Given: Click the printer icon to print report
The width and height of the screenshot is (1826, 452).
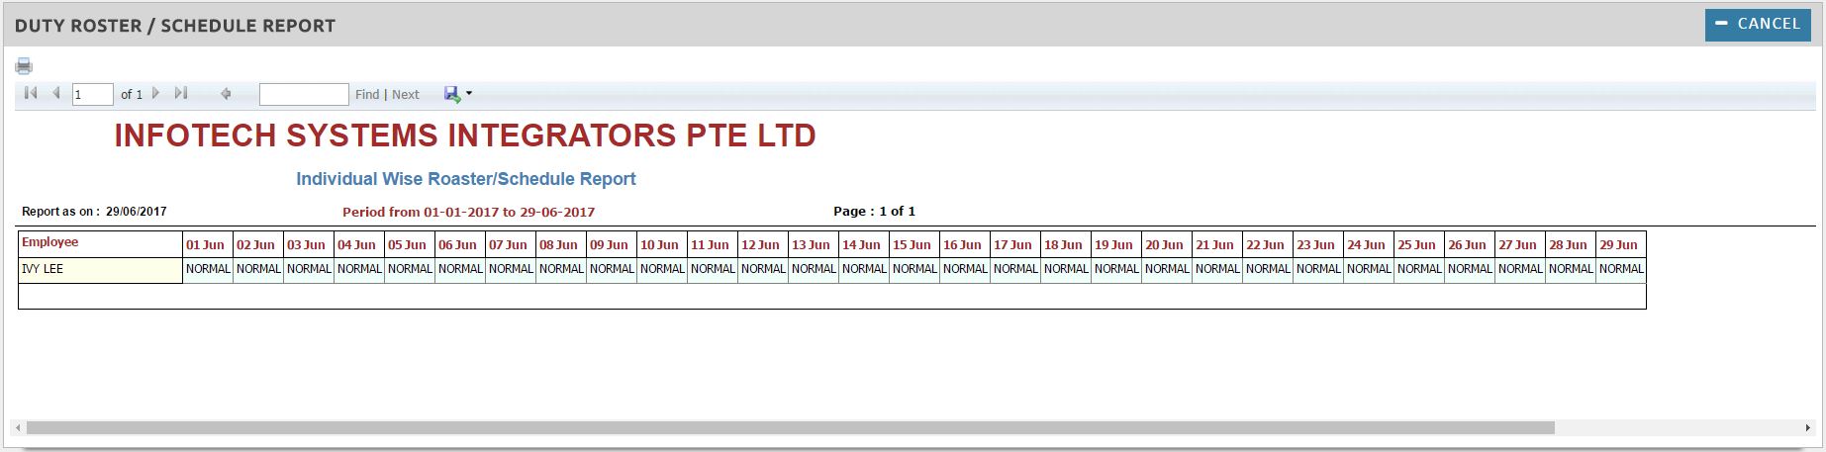Looking at the screenshot, I should [x=24, y=66].
